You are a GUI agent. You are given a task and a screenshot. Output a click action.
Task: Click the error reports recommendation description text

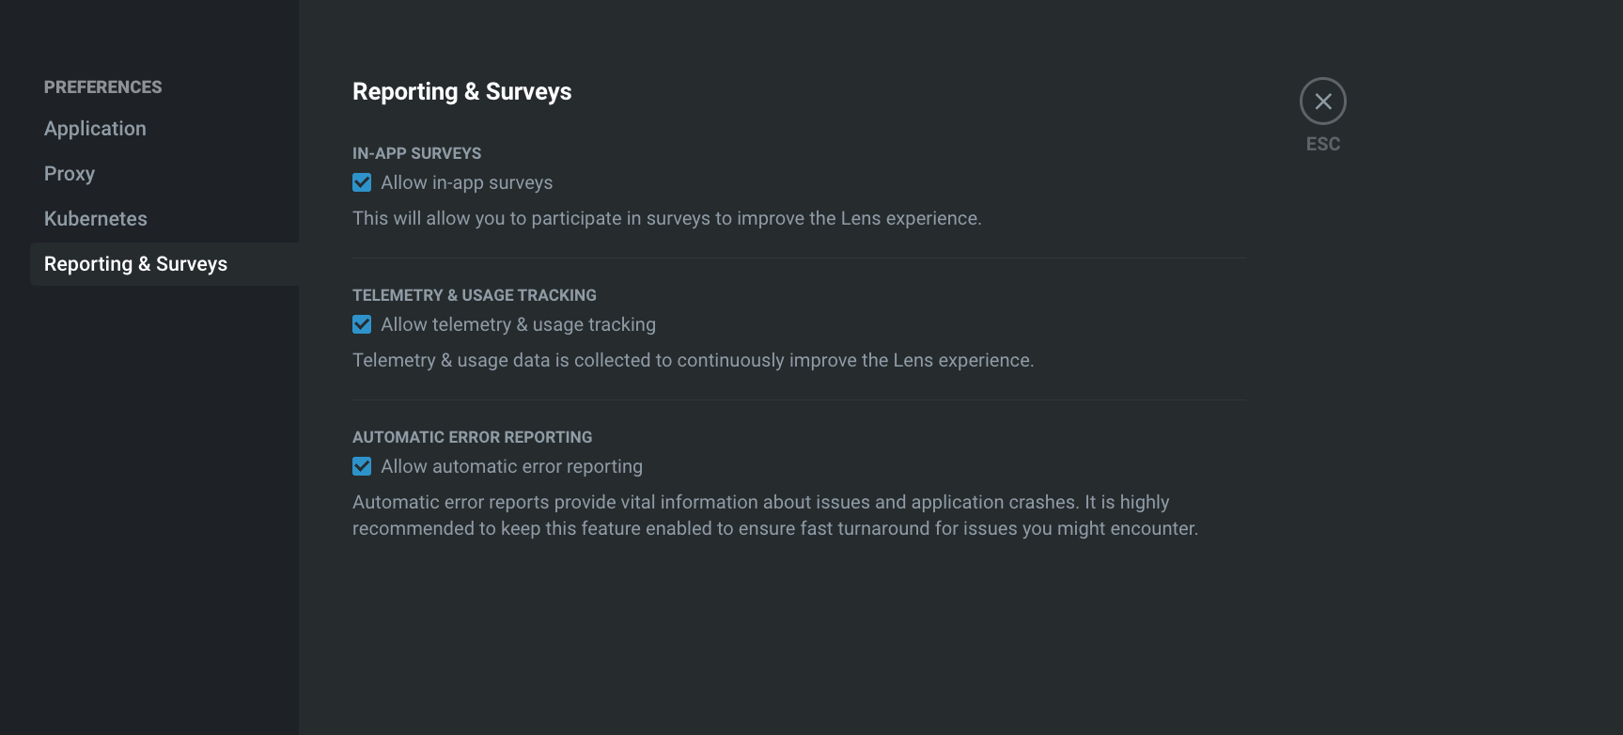click(x=775, y=515)
